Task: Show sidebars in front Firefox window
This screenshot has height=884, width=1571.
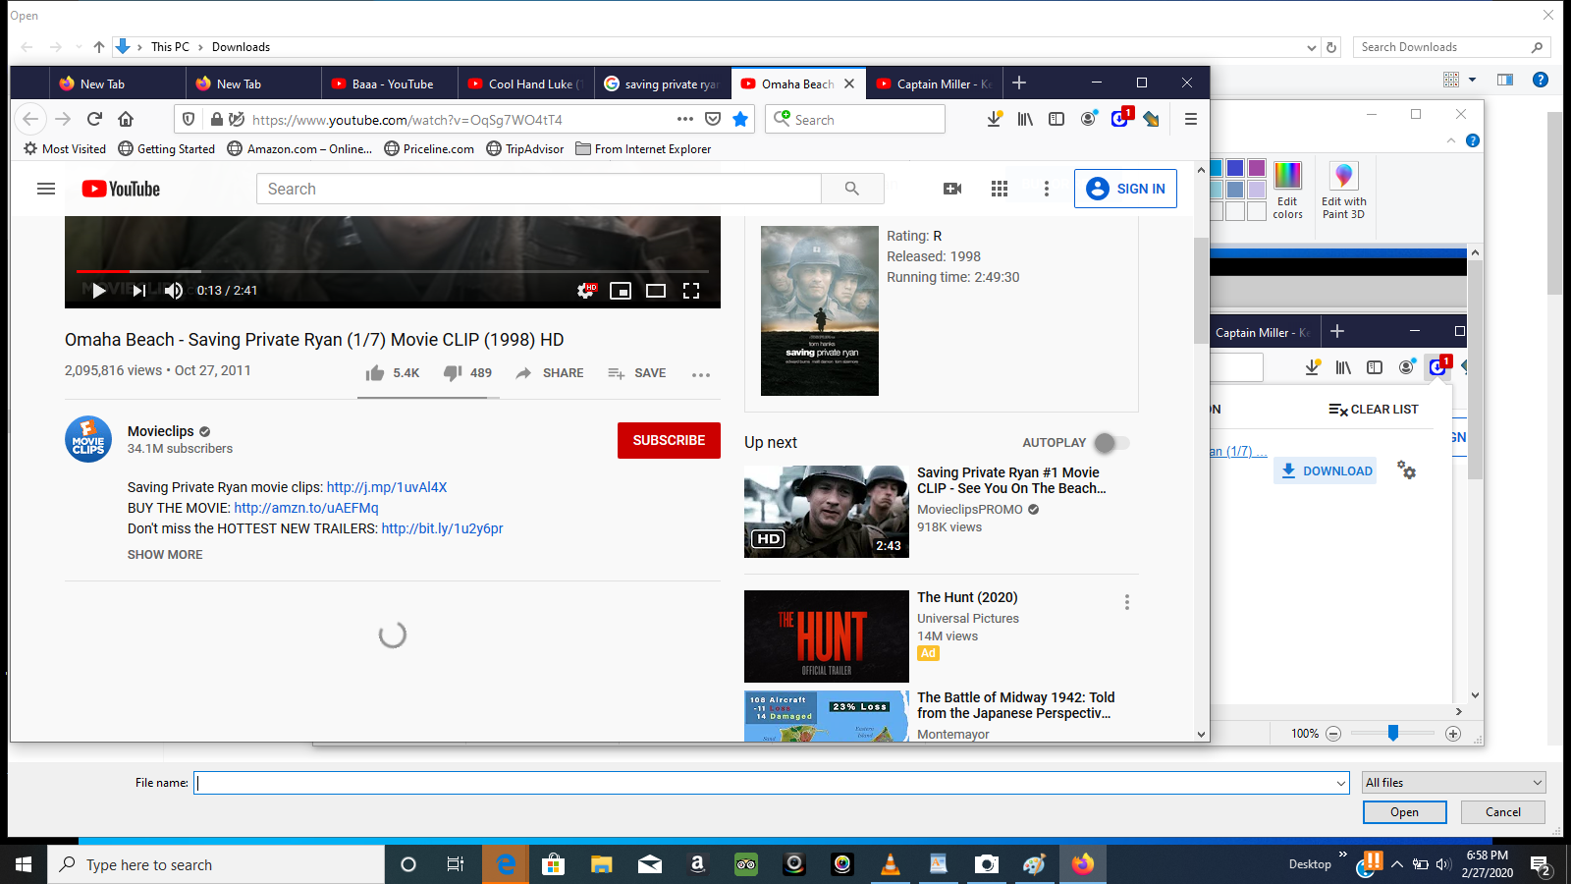Action: pos(1056,119)
